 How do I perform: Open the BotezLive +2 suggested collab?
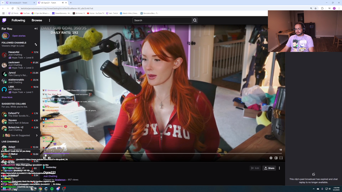tap(20, 129)
